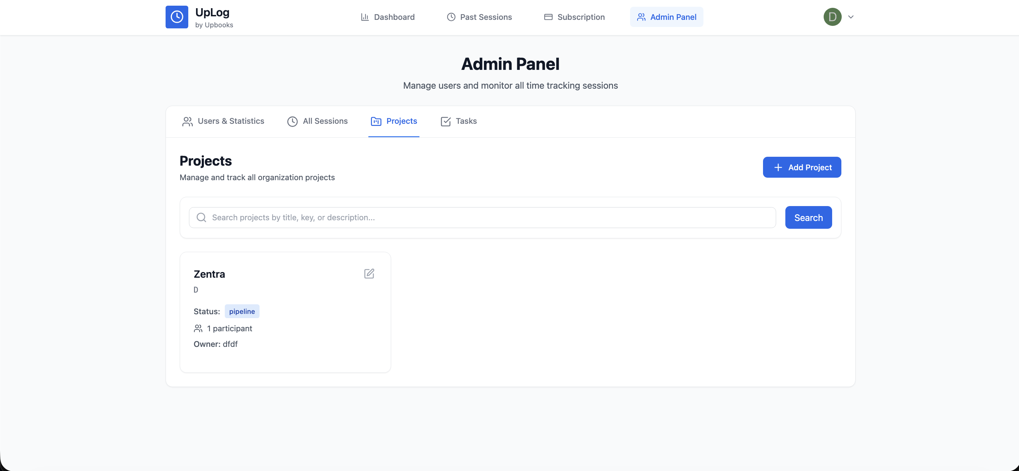Click the Subscription credit card icon
This screenshot has width=1019, height=471.
tap(548, 17)
